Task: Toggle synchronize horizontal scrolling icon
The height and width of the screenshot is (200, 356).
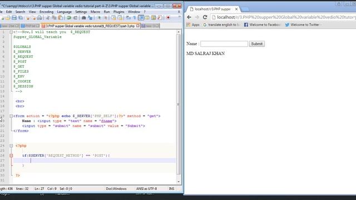Action: coord(120,18)
